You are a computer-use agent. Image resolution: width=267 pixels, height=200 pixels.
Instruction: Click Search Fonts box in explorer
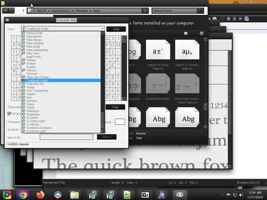[174, 11]
